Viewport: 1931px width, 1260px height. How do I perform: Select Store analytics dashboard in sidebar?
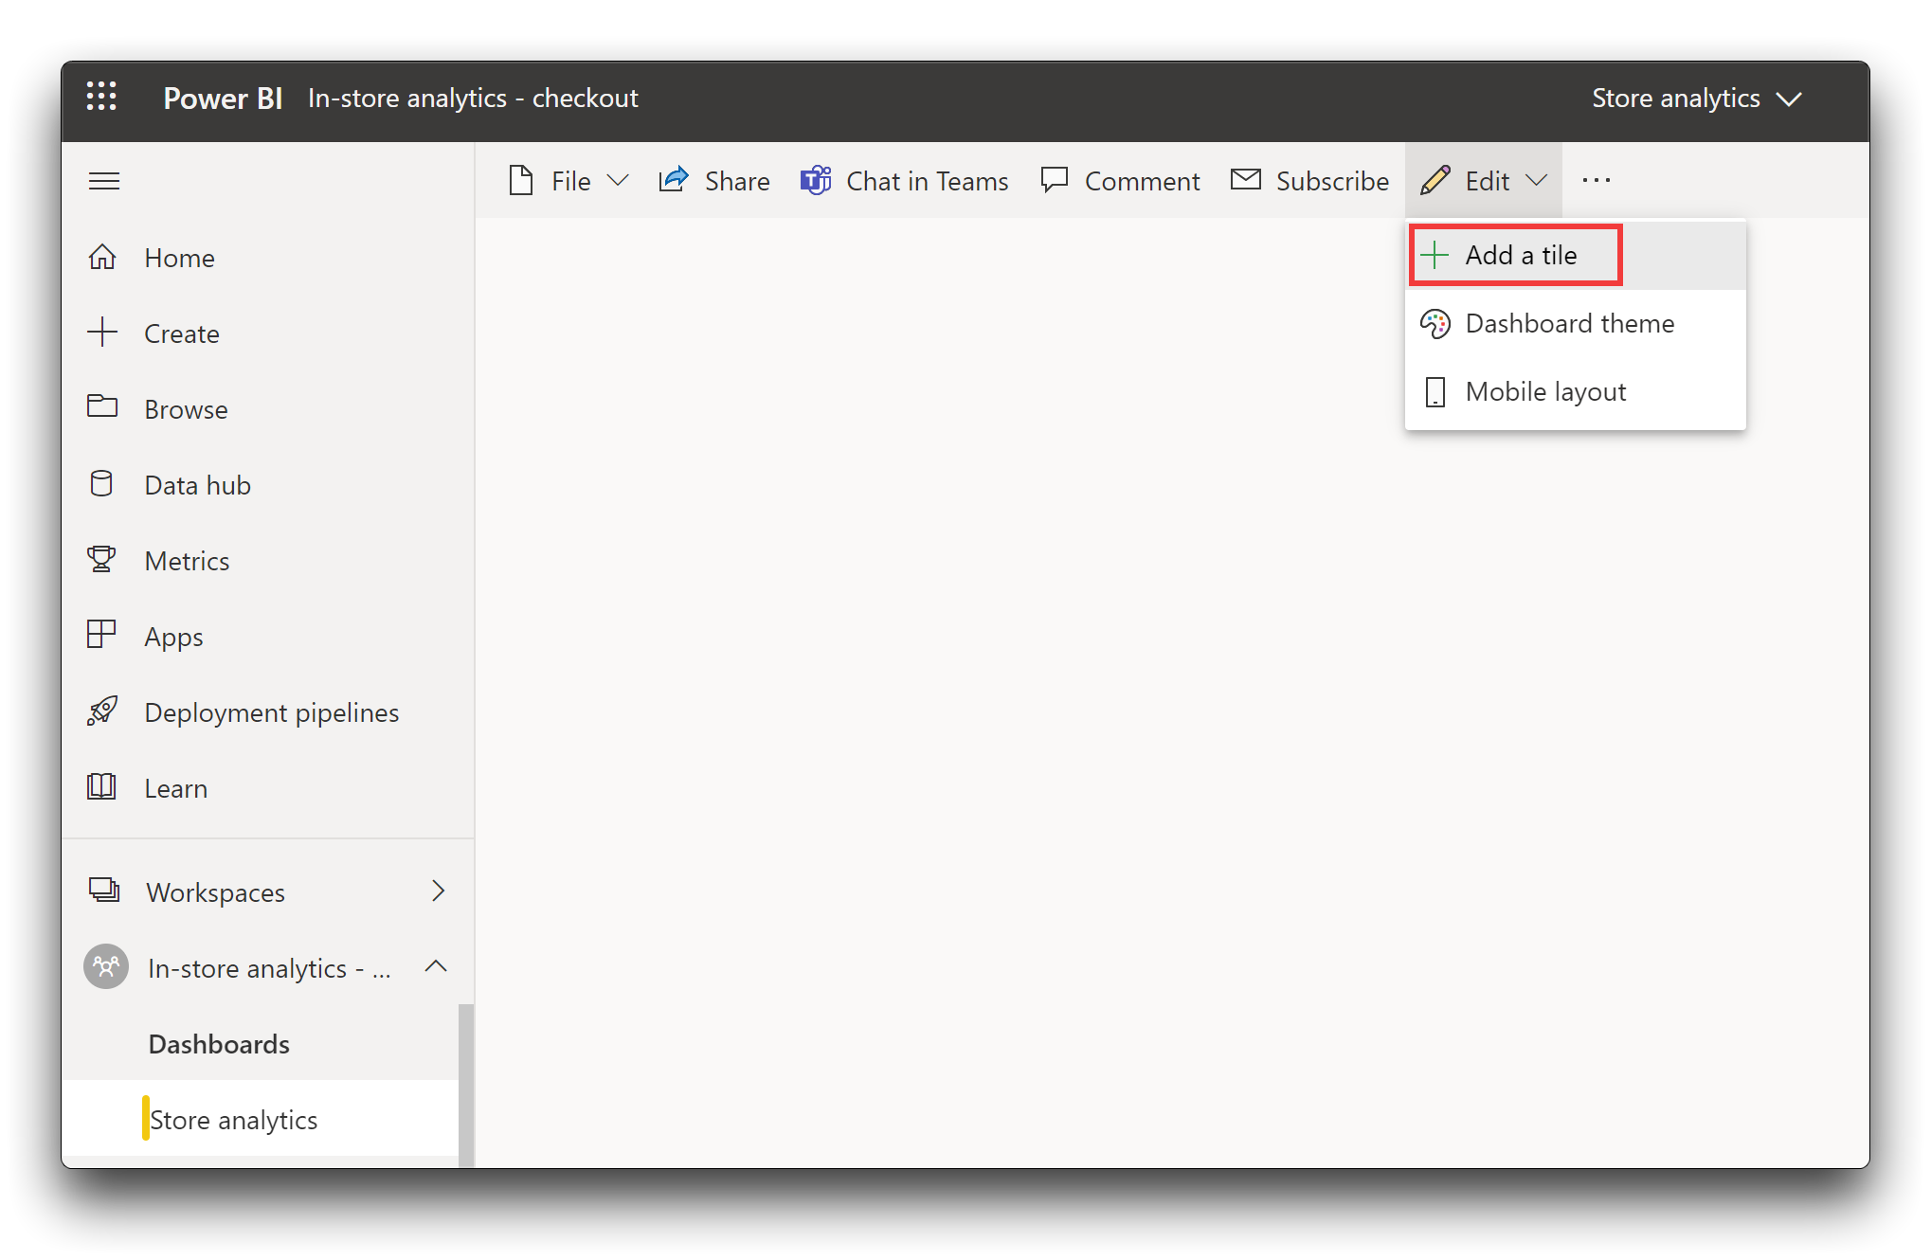(x=261, y=1119)
